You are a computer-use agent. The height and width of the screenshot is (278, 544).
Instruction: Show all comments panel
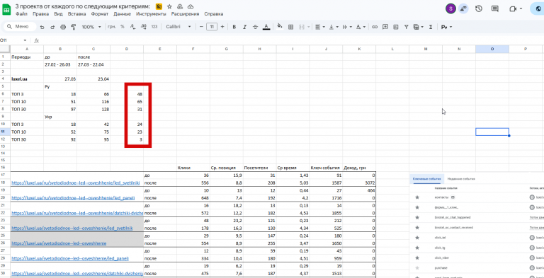click(x=495, y=8)
